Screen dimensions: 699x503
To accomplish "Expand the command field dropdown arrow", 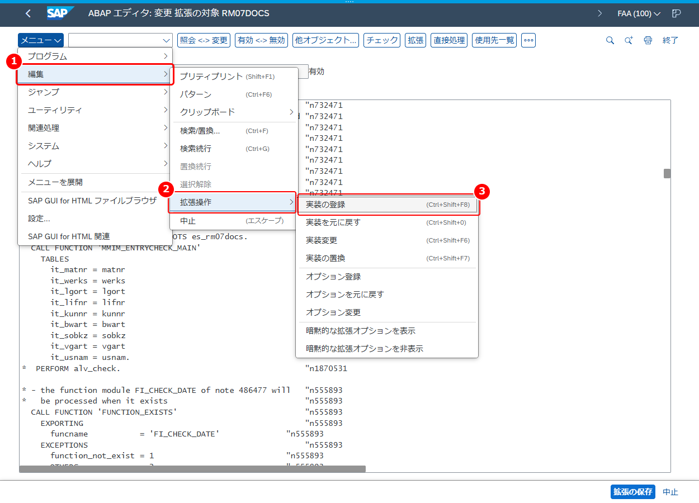I will pos(166,40).
